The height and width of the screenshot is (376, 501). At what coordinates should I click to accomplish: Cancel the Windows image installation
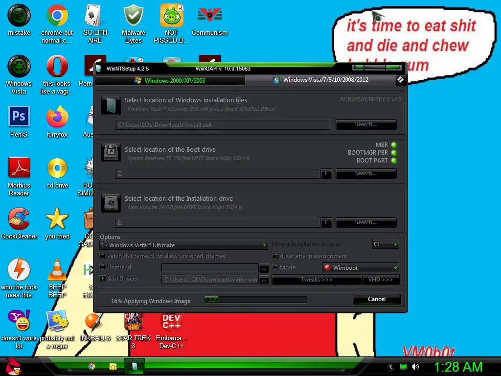pos(377,299)
